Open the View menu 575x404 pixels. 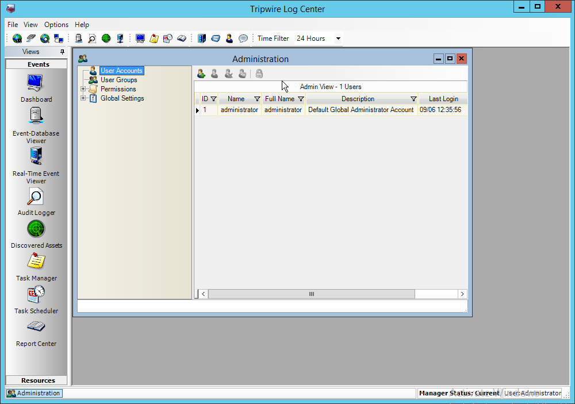pyautogui.click(x=30, y=25)
